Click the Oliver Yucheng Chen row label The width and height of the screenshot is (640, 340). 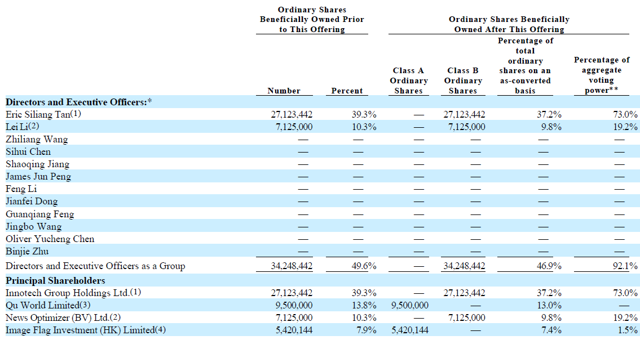tap(50, 239)
